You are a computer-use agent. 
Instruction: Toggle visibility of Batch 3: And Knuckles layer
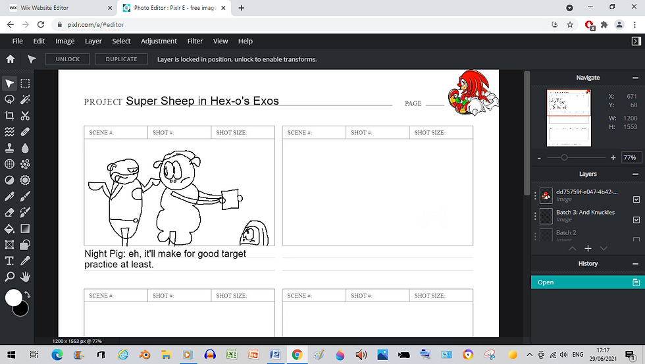636,220
